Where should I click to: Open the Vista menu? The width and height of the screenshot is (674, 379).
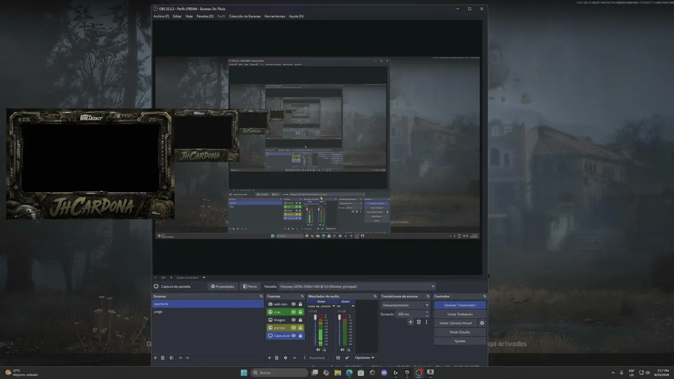189,16
